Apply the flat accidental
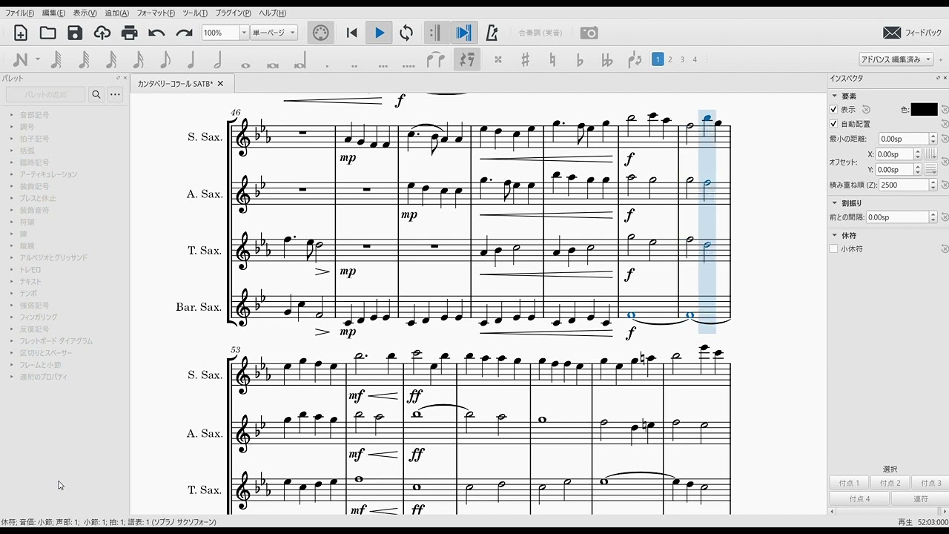 pos(580,60)
